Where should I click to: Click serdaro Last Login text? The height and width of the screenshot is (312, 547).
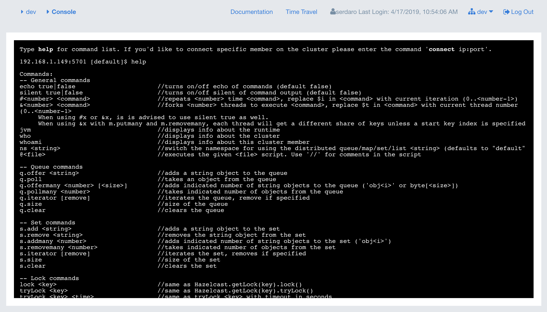397,12
